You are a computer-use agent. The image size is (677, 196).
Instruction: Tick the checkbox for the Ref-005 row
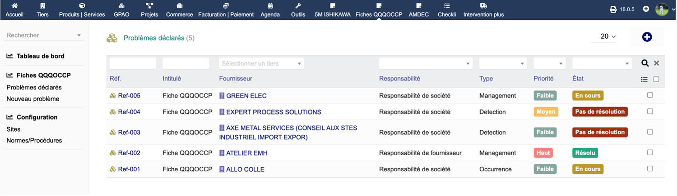click(650, 95)
